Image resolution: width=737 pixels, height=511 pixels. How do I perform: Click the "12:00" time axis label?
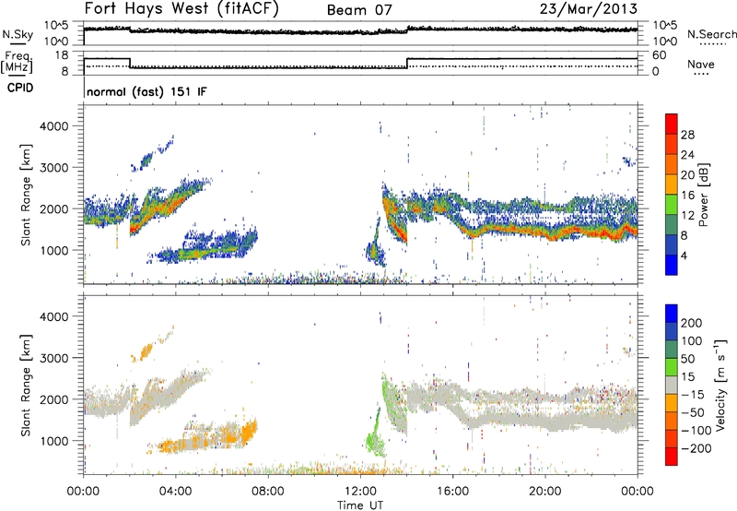click(x=360, y=492)
